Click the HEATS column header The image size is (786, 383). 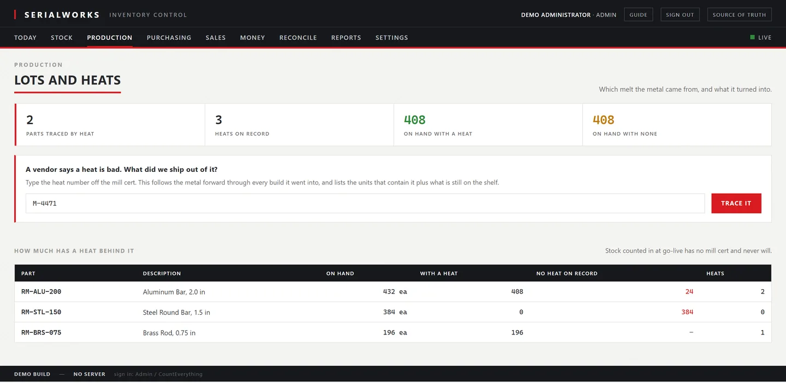pyautogui.click(x=715, y=273)
